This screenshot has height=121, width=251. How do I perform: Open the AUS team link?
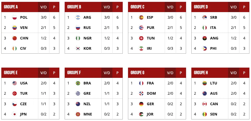(214, 93)
